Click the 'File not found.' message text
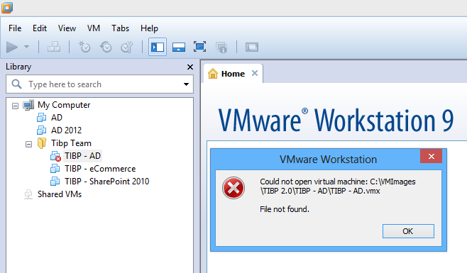Screen dimensions: 467x273 point(285,209)
